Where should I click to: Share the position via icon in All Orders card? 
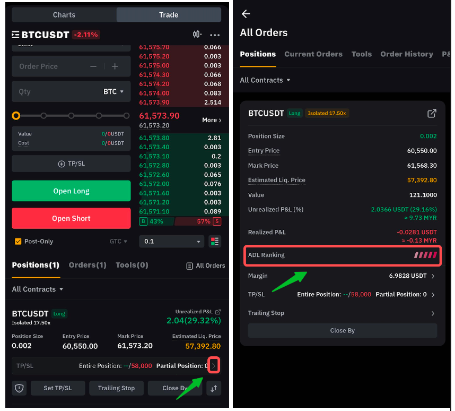(x=432, y=113)
